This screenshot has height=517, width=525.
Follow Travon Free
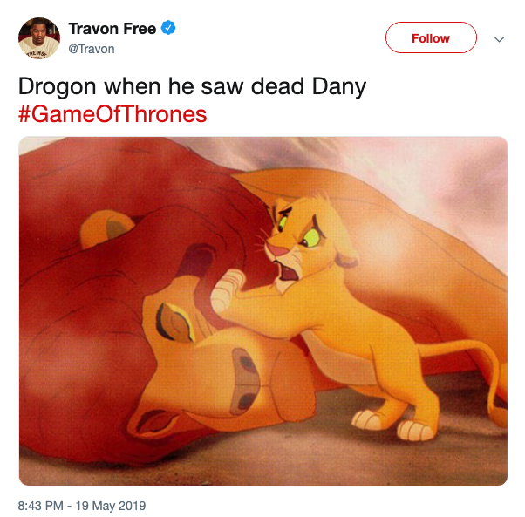(x=431, y=37)
